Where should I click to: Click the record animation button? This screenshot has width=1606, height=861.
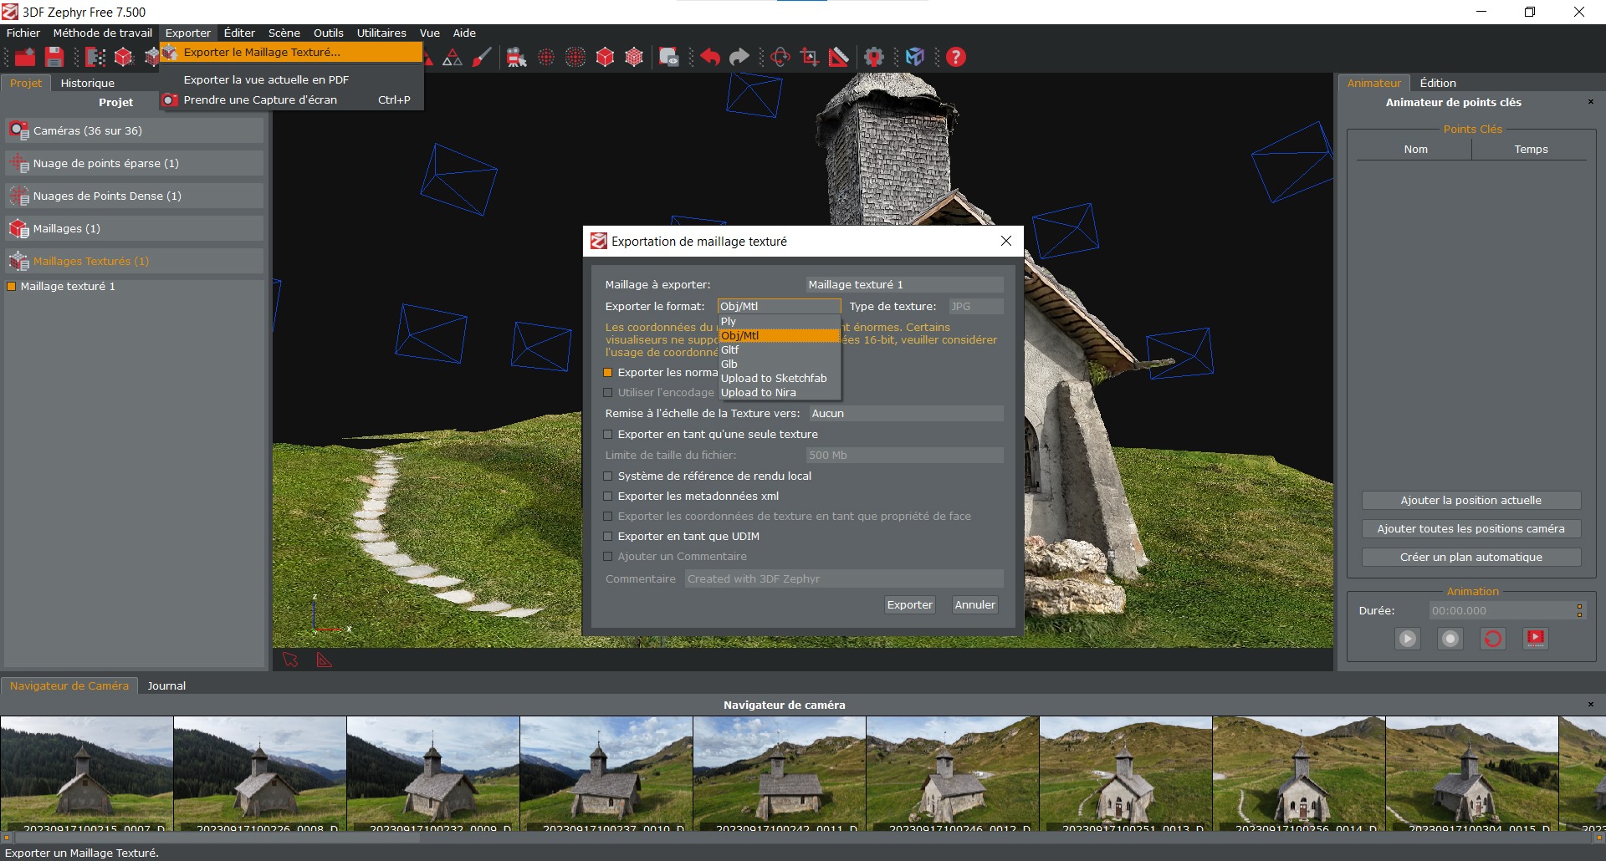(x=1450, y=639)
